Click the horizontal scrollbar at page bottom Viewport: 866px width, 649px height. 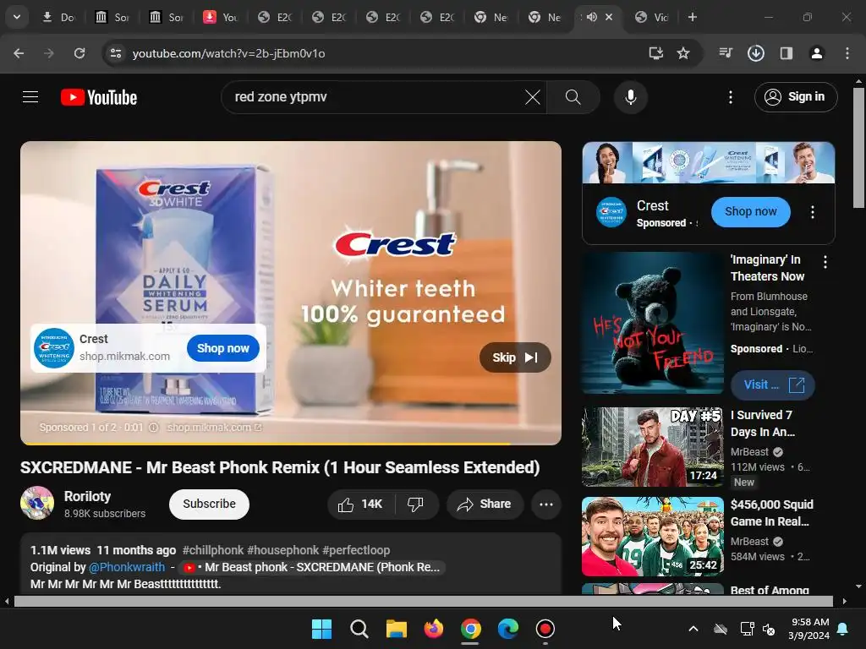(424, 601)
